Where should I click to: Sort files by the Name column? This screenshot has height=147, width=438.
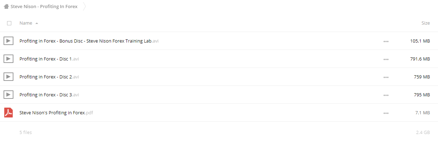click(x=26, y=23)
